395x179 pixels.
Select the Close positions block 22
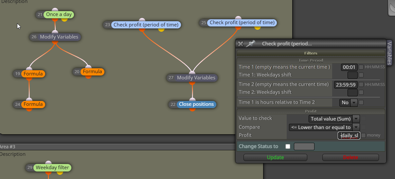pos(196,105)
